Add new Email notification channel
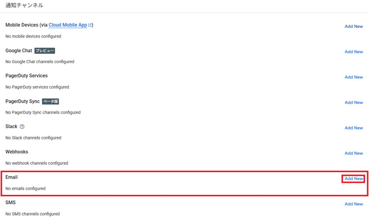This screenshot has height=219, width=369. pyautogui.click(x=354, y=179)
